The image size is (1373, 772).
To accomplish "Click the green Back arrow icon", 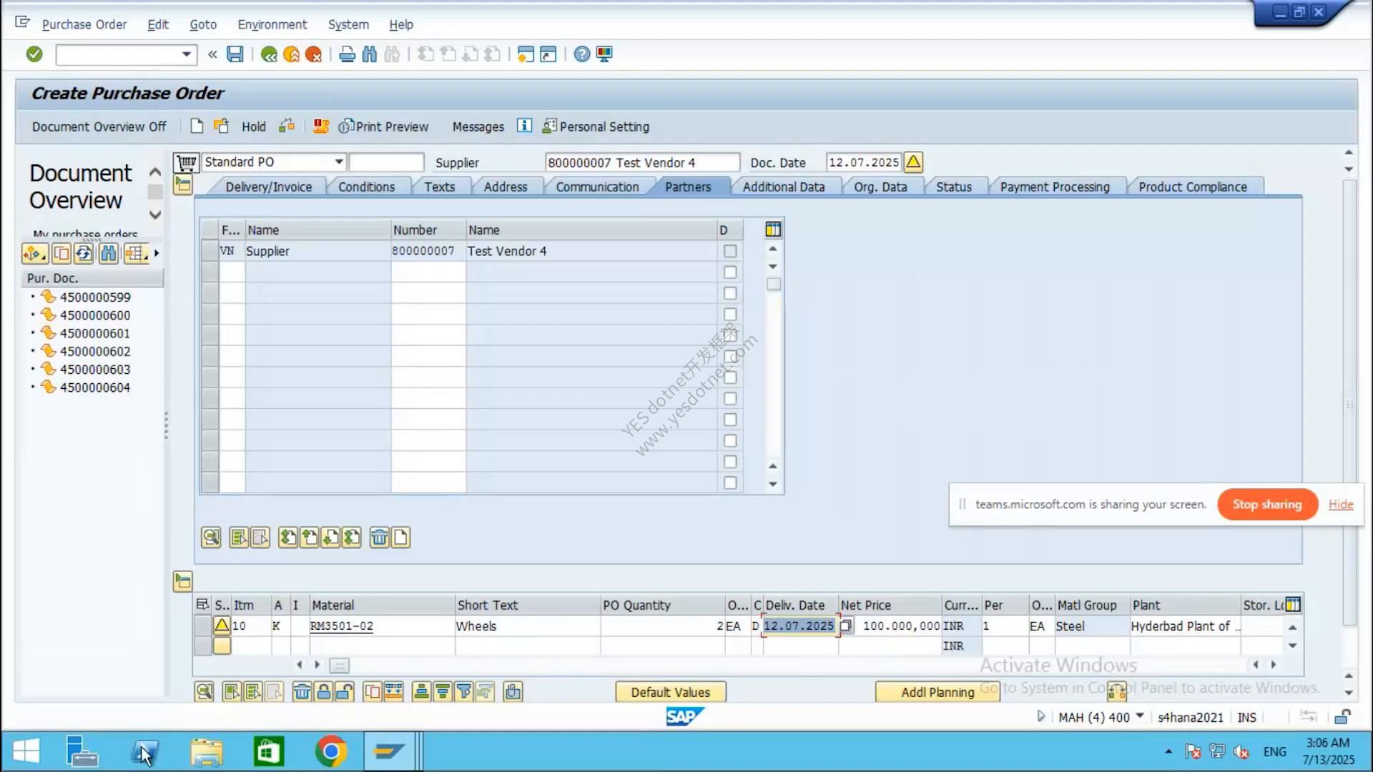I will click(269, 54).
